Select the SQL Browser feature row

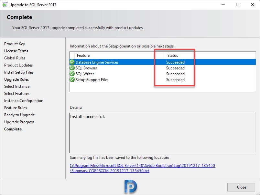pyautogui.click(x=163, y=68)
